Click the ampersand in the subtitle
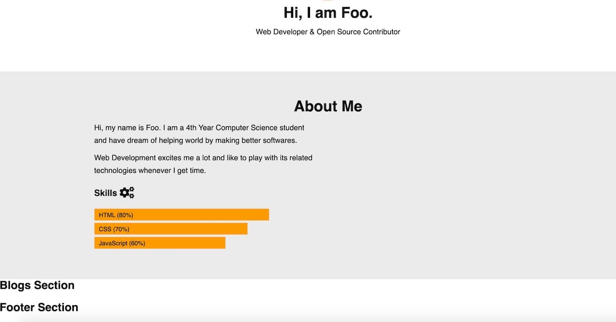This screenshot has width=616, height=322. pos(312,32)
